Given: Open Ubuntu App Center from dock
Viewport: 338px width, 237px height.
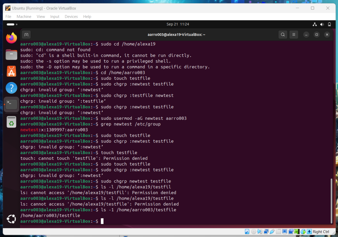Looking at the screenshot, I should pos(12,71).
